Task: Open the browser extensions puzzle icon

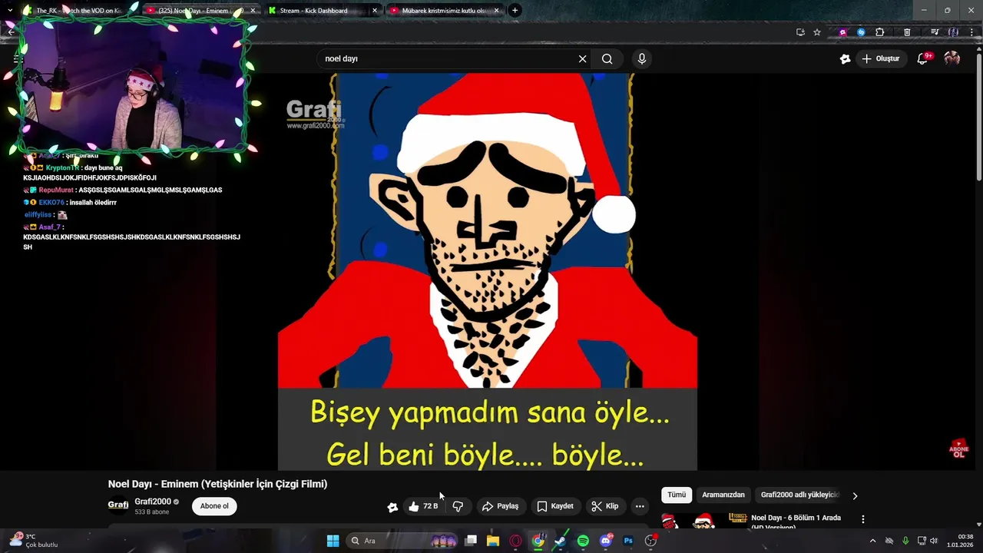Action: (x=880, y=32)
